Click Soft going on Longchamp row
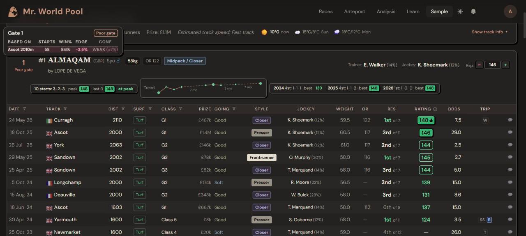 coord(219,182)
